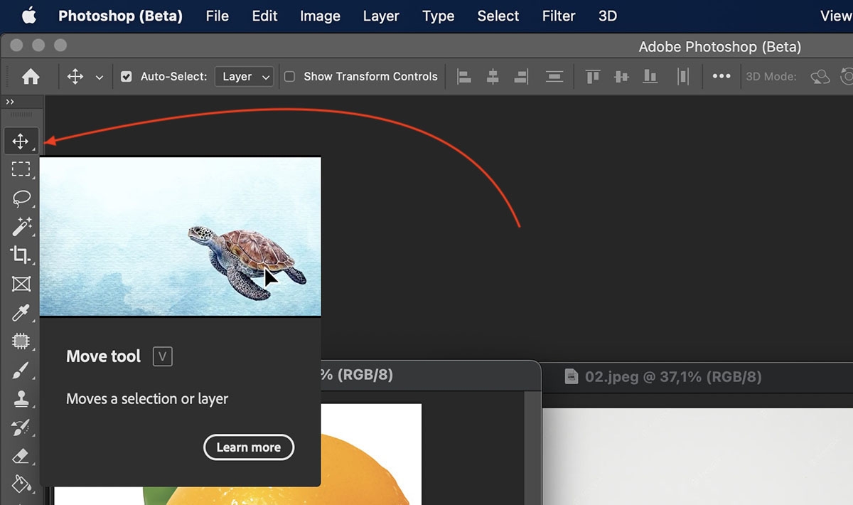853x505 pixels.
Task: Select the History Brush tool
Action: point(21,427)
